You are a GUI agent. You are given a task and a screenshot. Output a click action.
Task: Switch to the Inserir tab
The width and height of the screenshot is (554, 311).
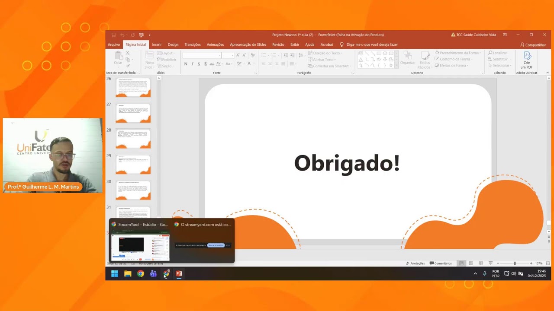tap(157, 44)
